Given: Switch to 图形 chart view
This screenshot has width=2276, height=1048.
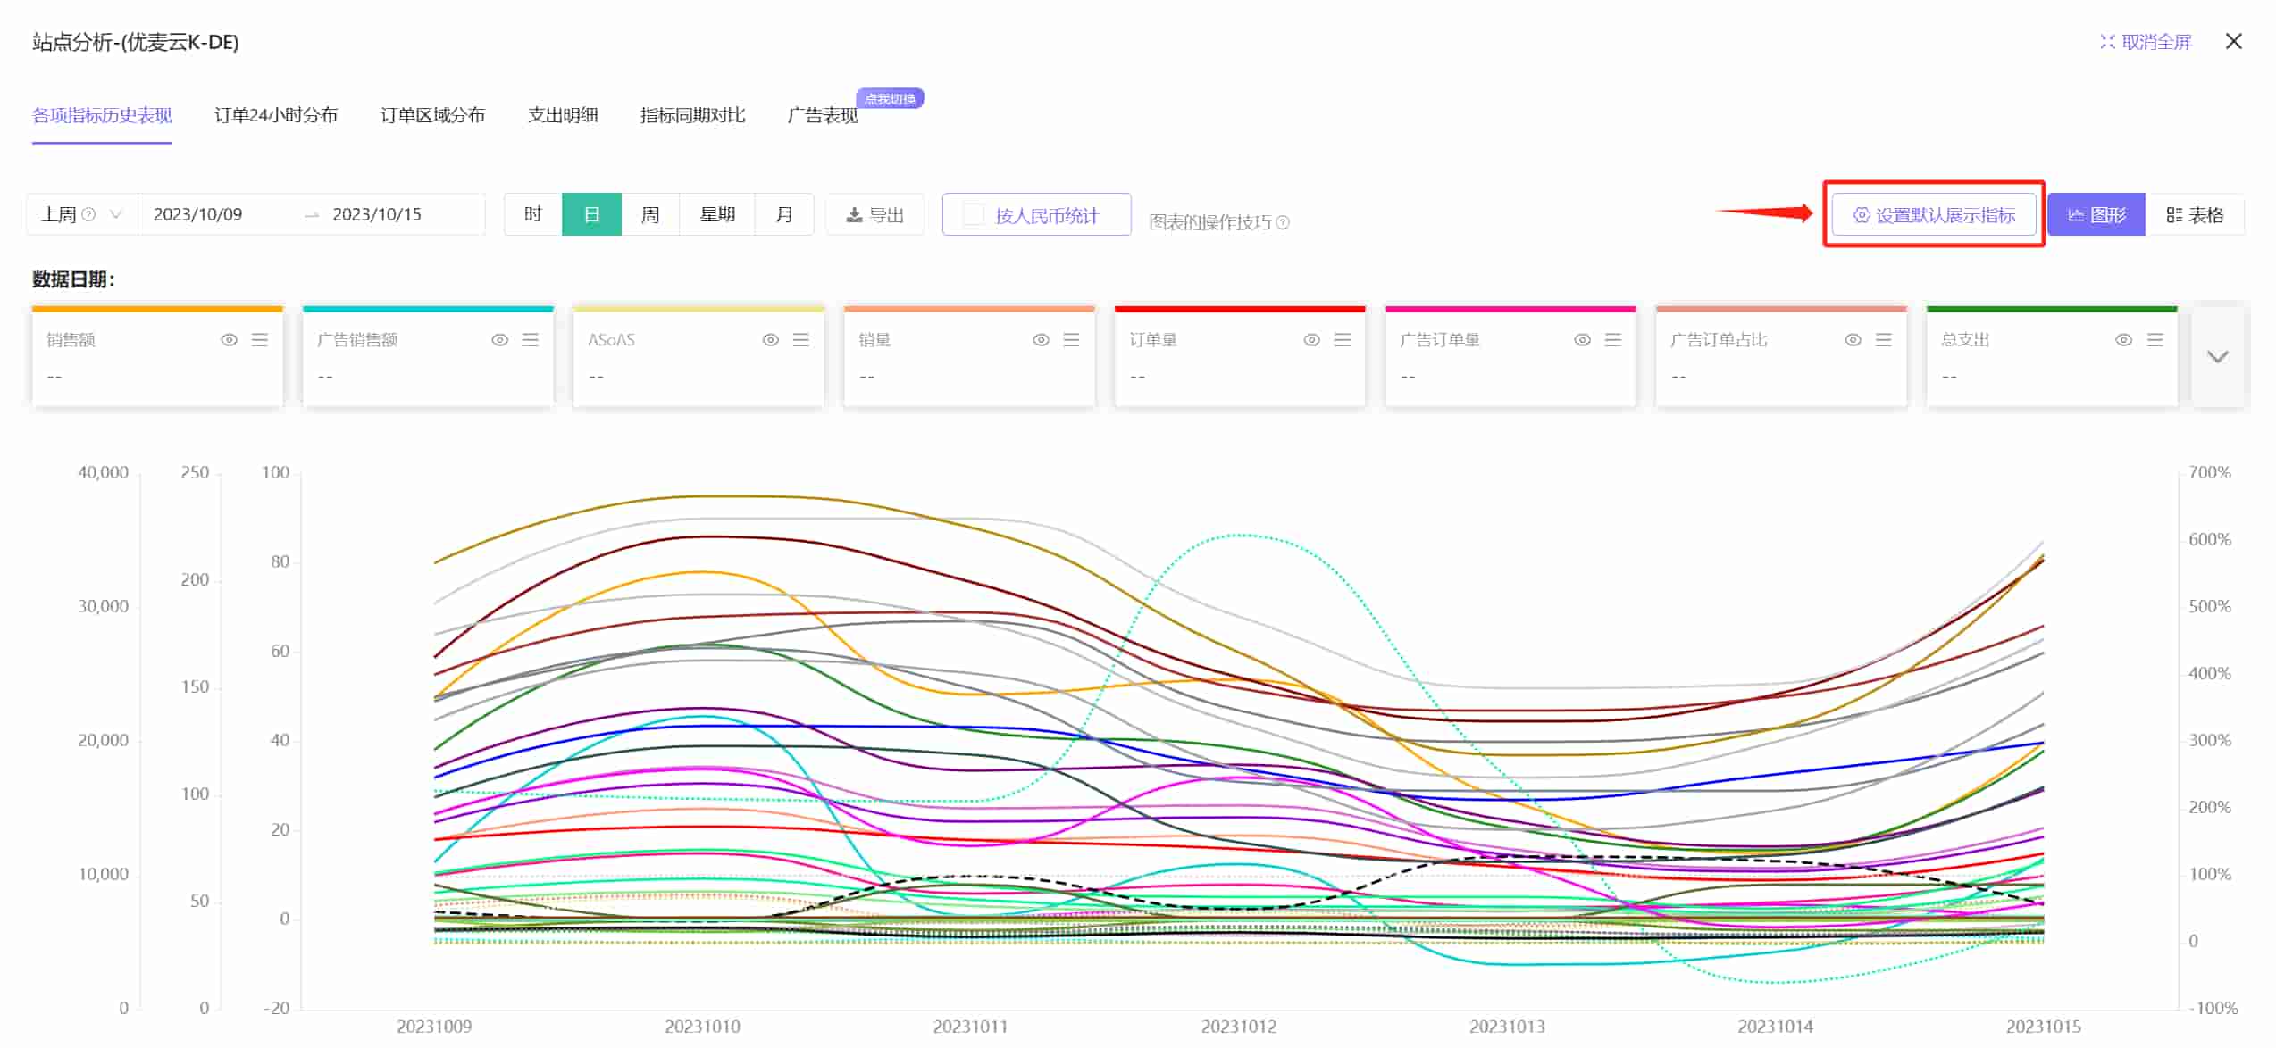Looking at the screenshot, I should click(x=2096, y=215).
